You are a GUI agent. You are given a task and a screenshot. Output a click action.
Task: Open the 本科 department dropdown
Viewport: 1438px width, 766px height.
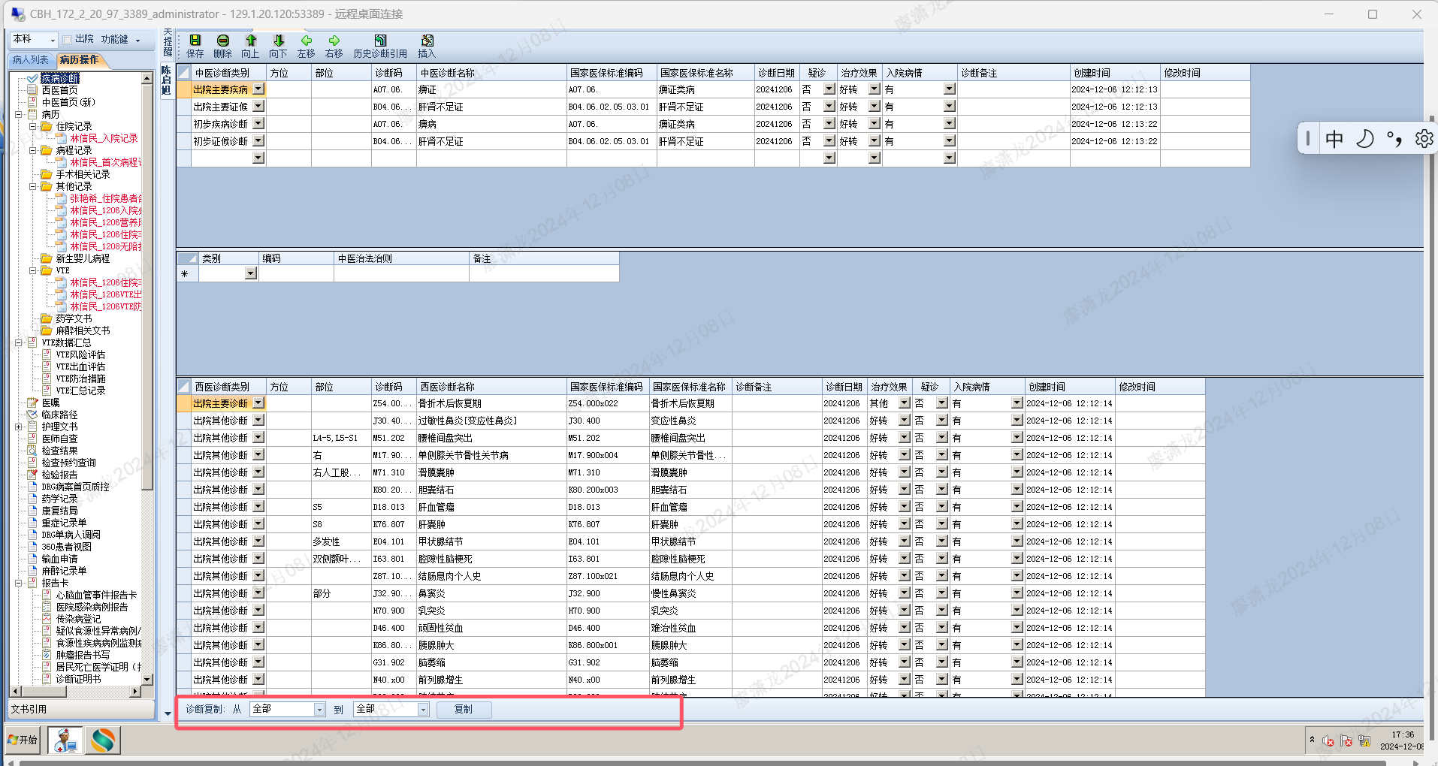click(53, 40)
